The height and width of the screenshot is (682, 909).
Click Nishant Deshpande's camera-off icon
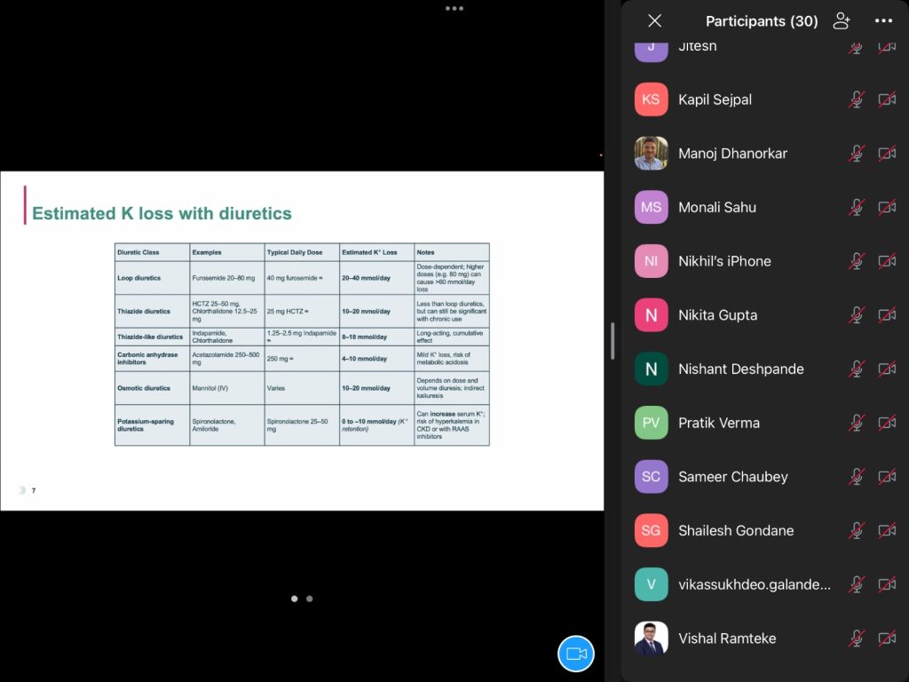coord(887,369)
